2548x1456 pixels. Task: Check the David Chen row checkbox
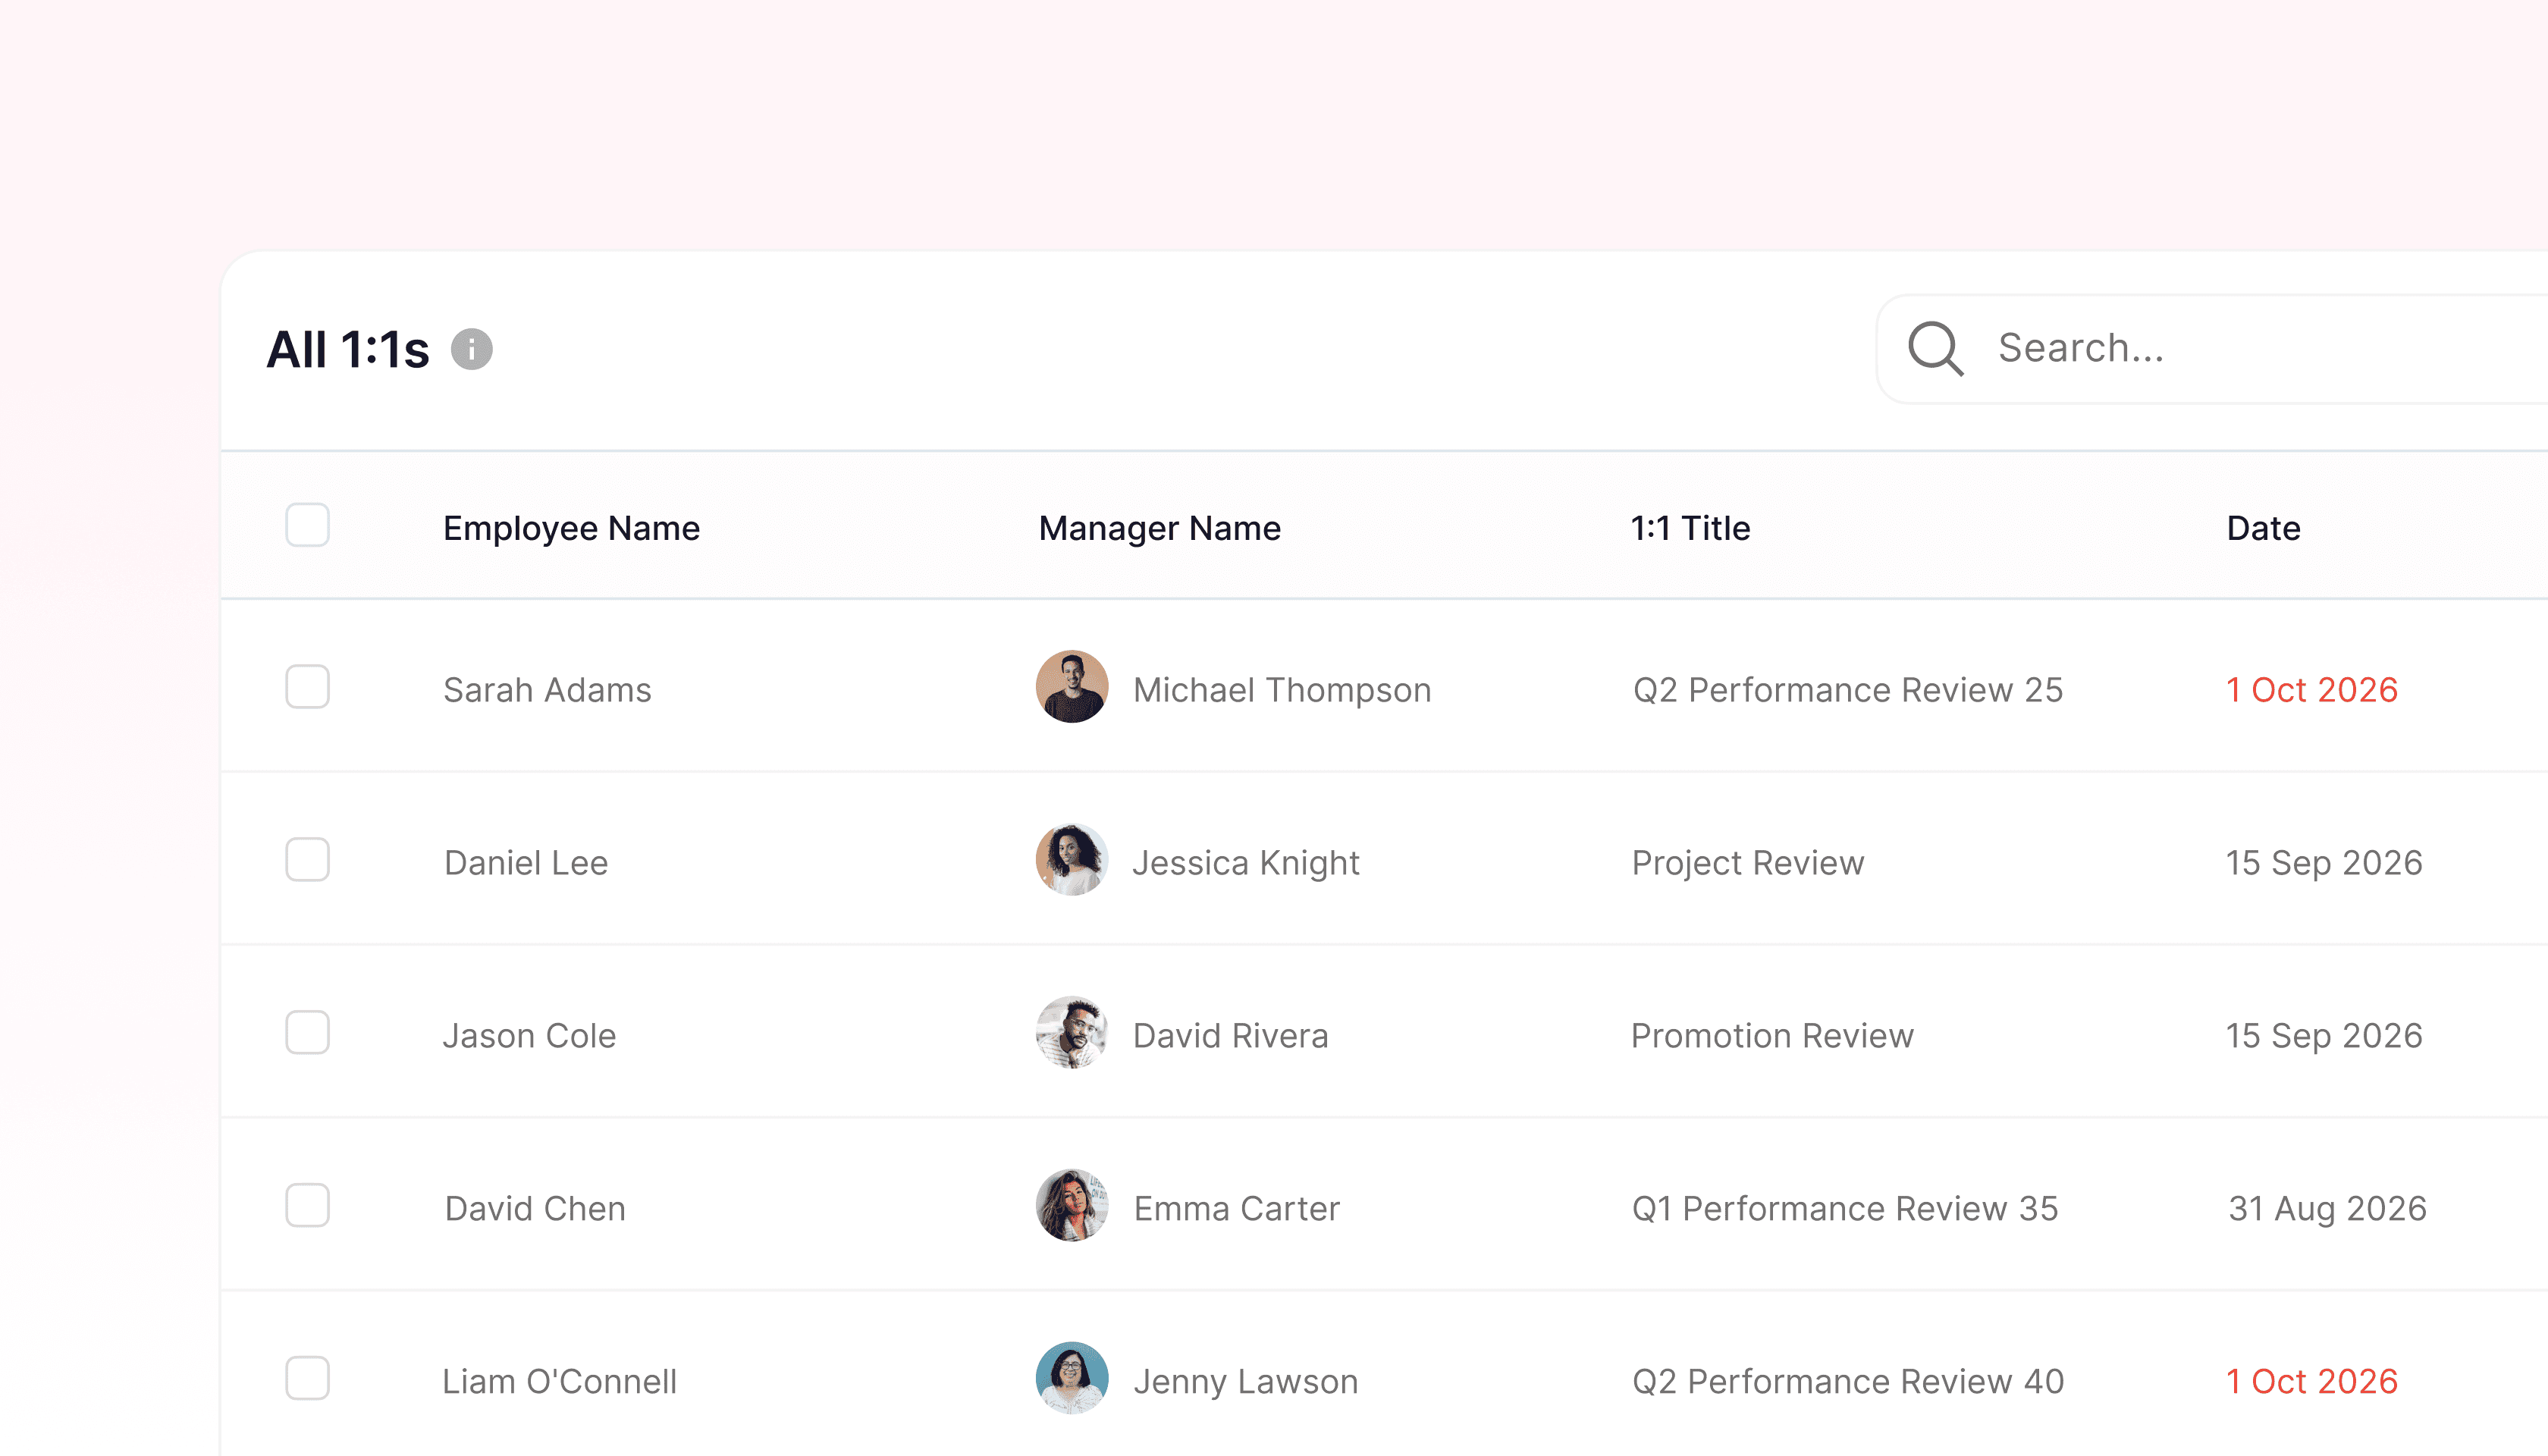307,1206
